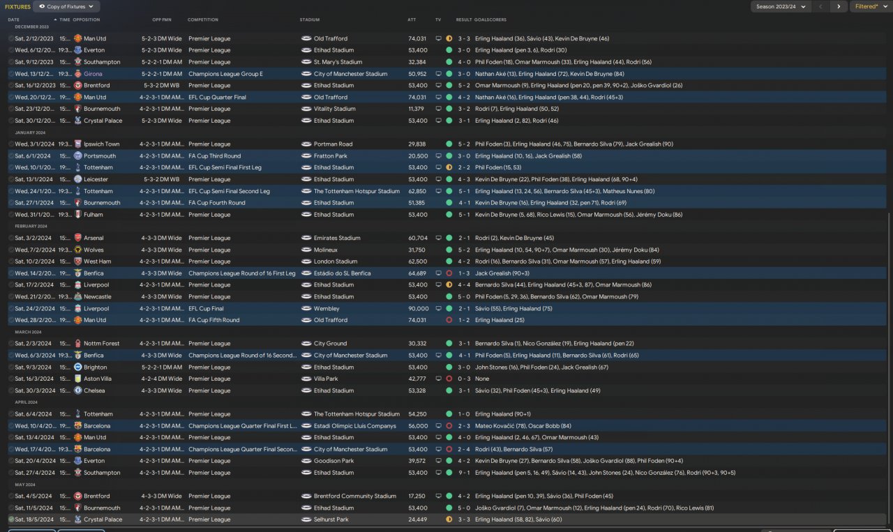
Task: Click the stadium icon beside St. Mary's Stadium
Action: point(306,62)
